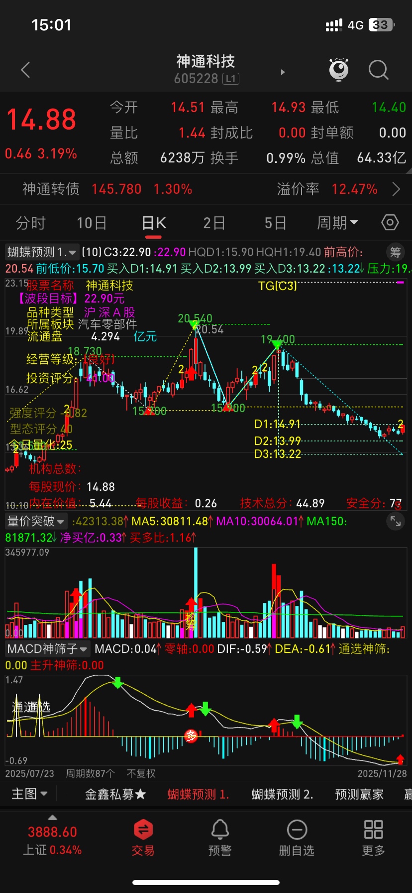Image resolution: width=412 pixels, height=893 pixels.
Task: Tap the price 14.88
Action: click(x=41, y=120)
